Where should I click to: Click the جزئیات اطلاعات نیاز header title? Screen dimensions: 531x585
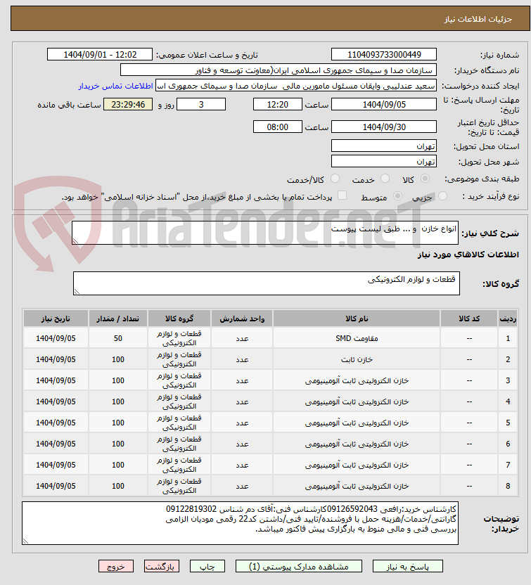tap(478, 19)
